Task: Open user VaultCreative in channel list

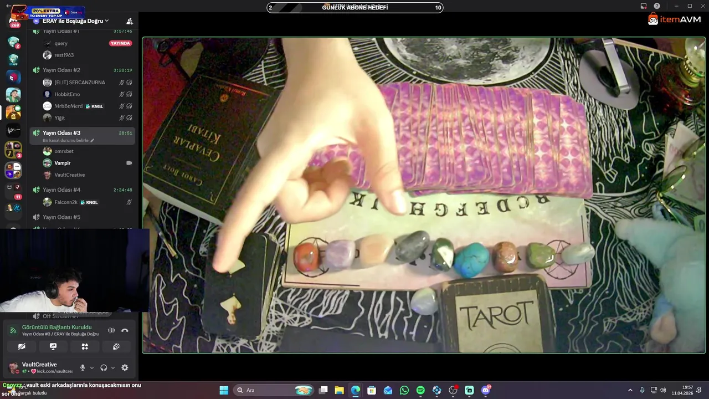Action: click(69, 175)
